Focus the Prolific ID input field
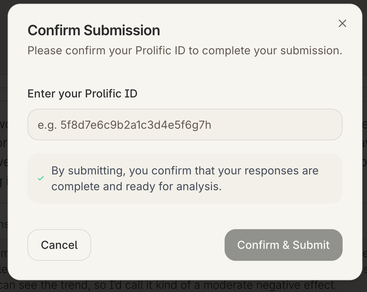This screenshot has height=292, width=367. [185, 124]
